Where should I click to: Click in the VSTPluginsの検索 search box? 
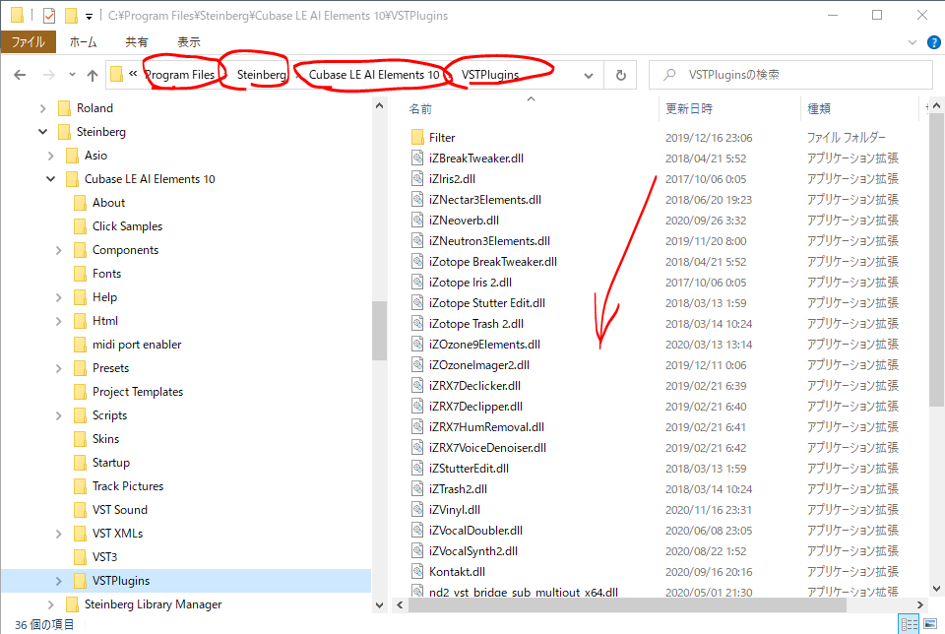[x=790, y=75]
